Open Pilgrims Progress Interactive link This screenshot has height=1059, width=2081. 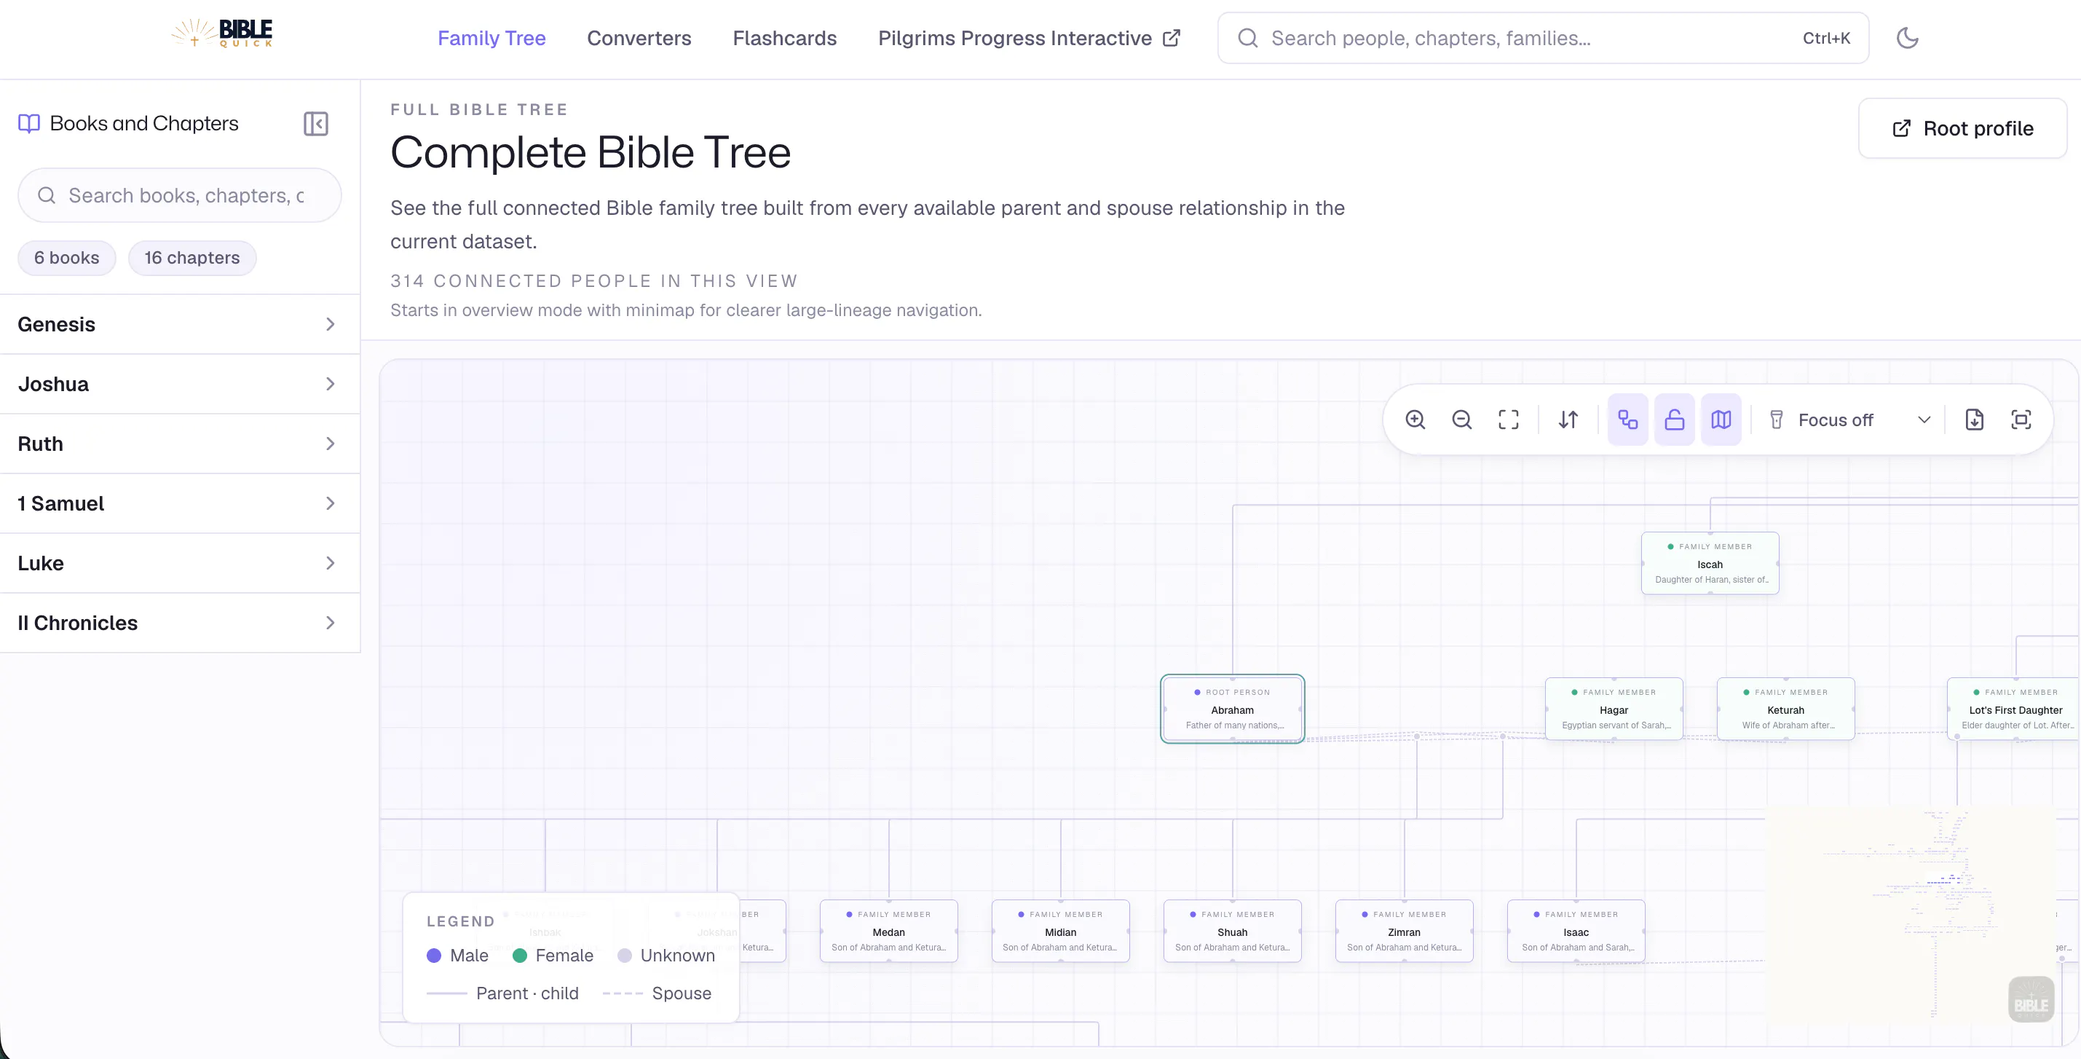pos(1029,38)
